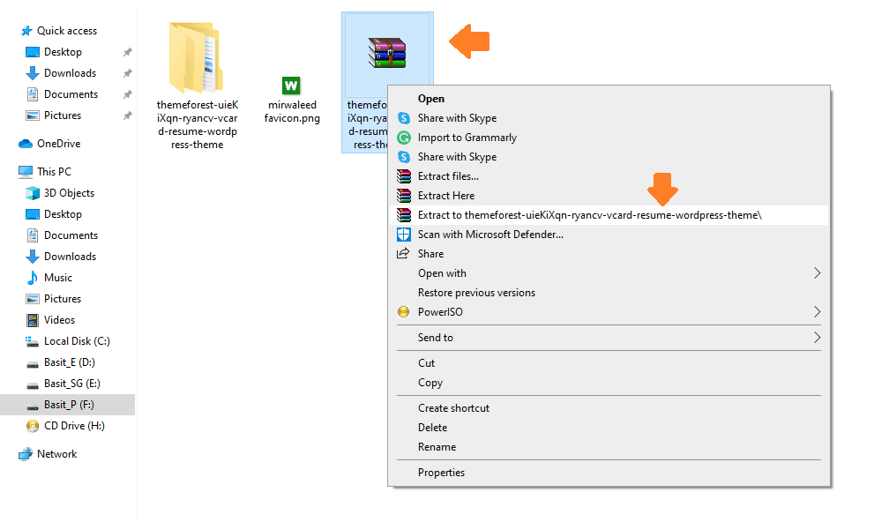Choose Scan with Microsoft Defender
Image resolution: width=874 pixels, height=522 pixels.
coord(609,235)
